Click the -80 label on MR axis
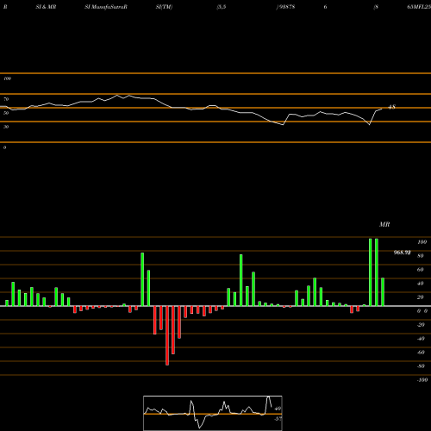This screenshot has height=431, width=431. tap(421, 366)
